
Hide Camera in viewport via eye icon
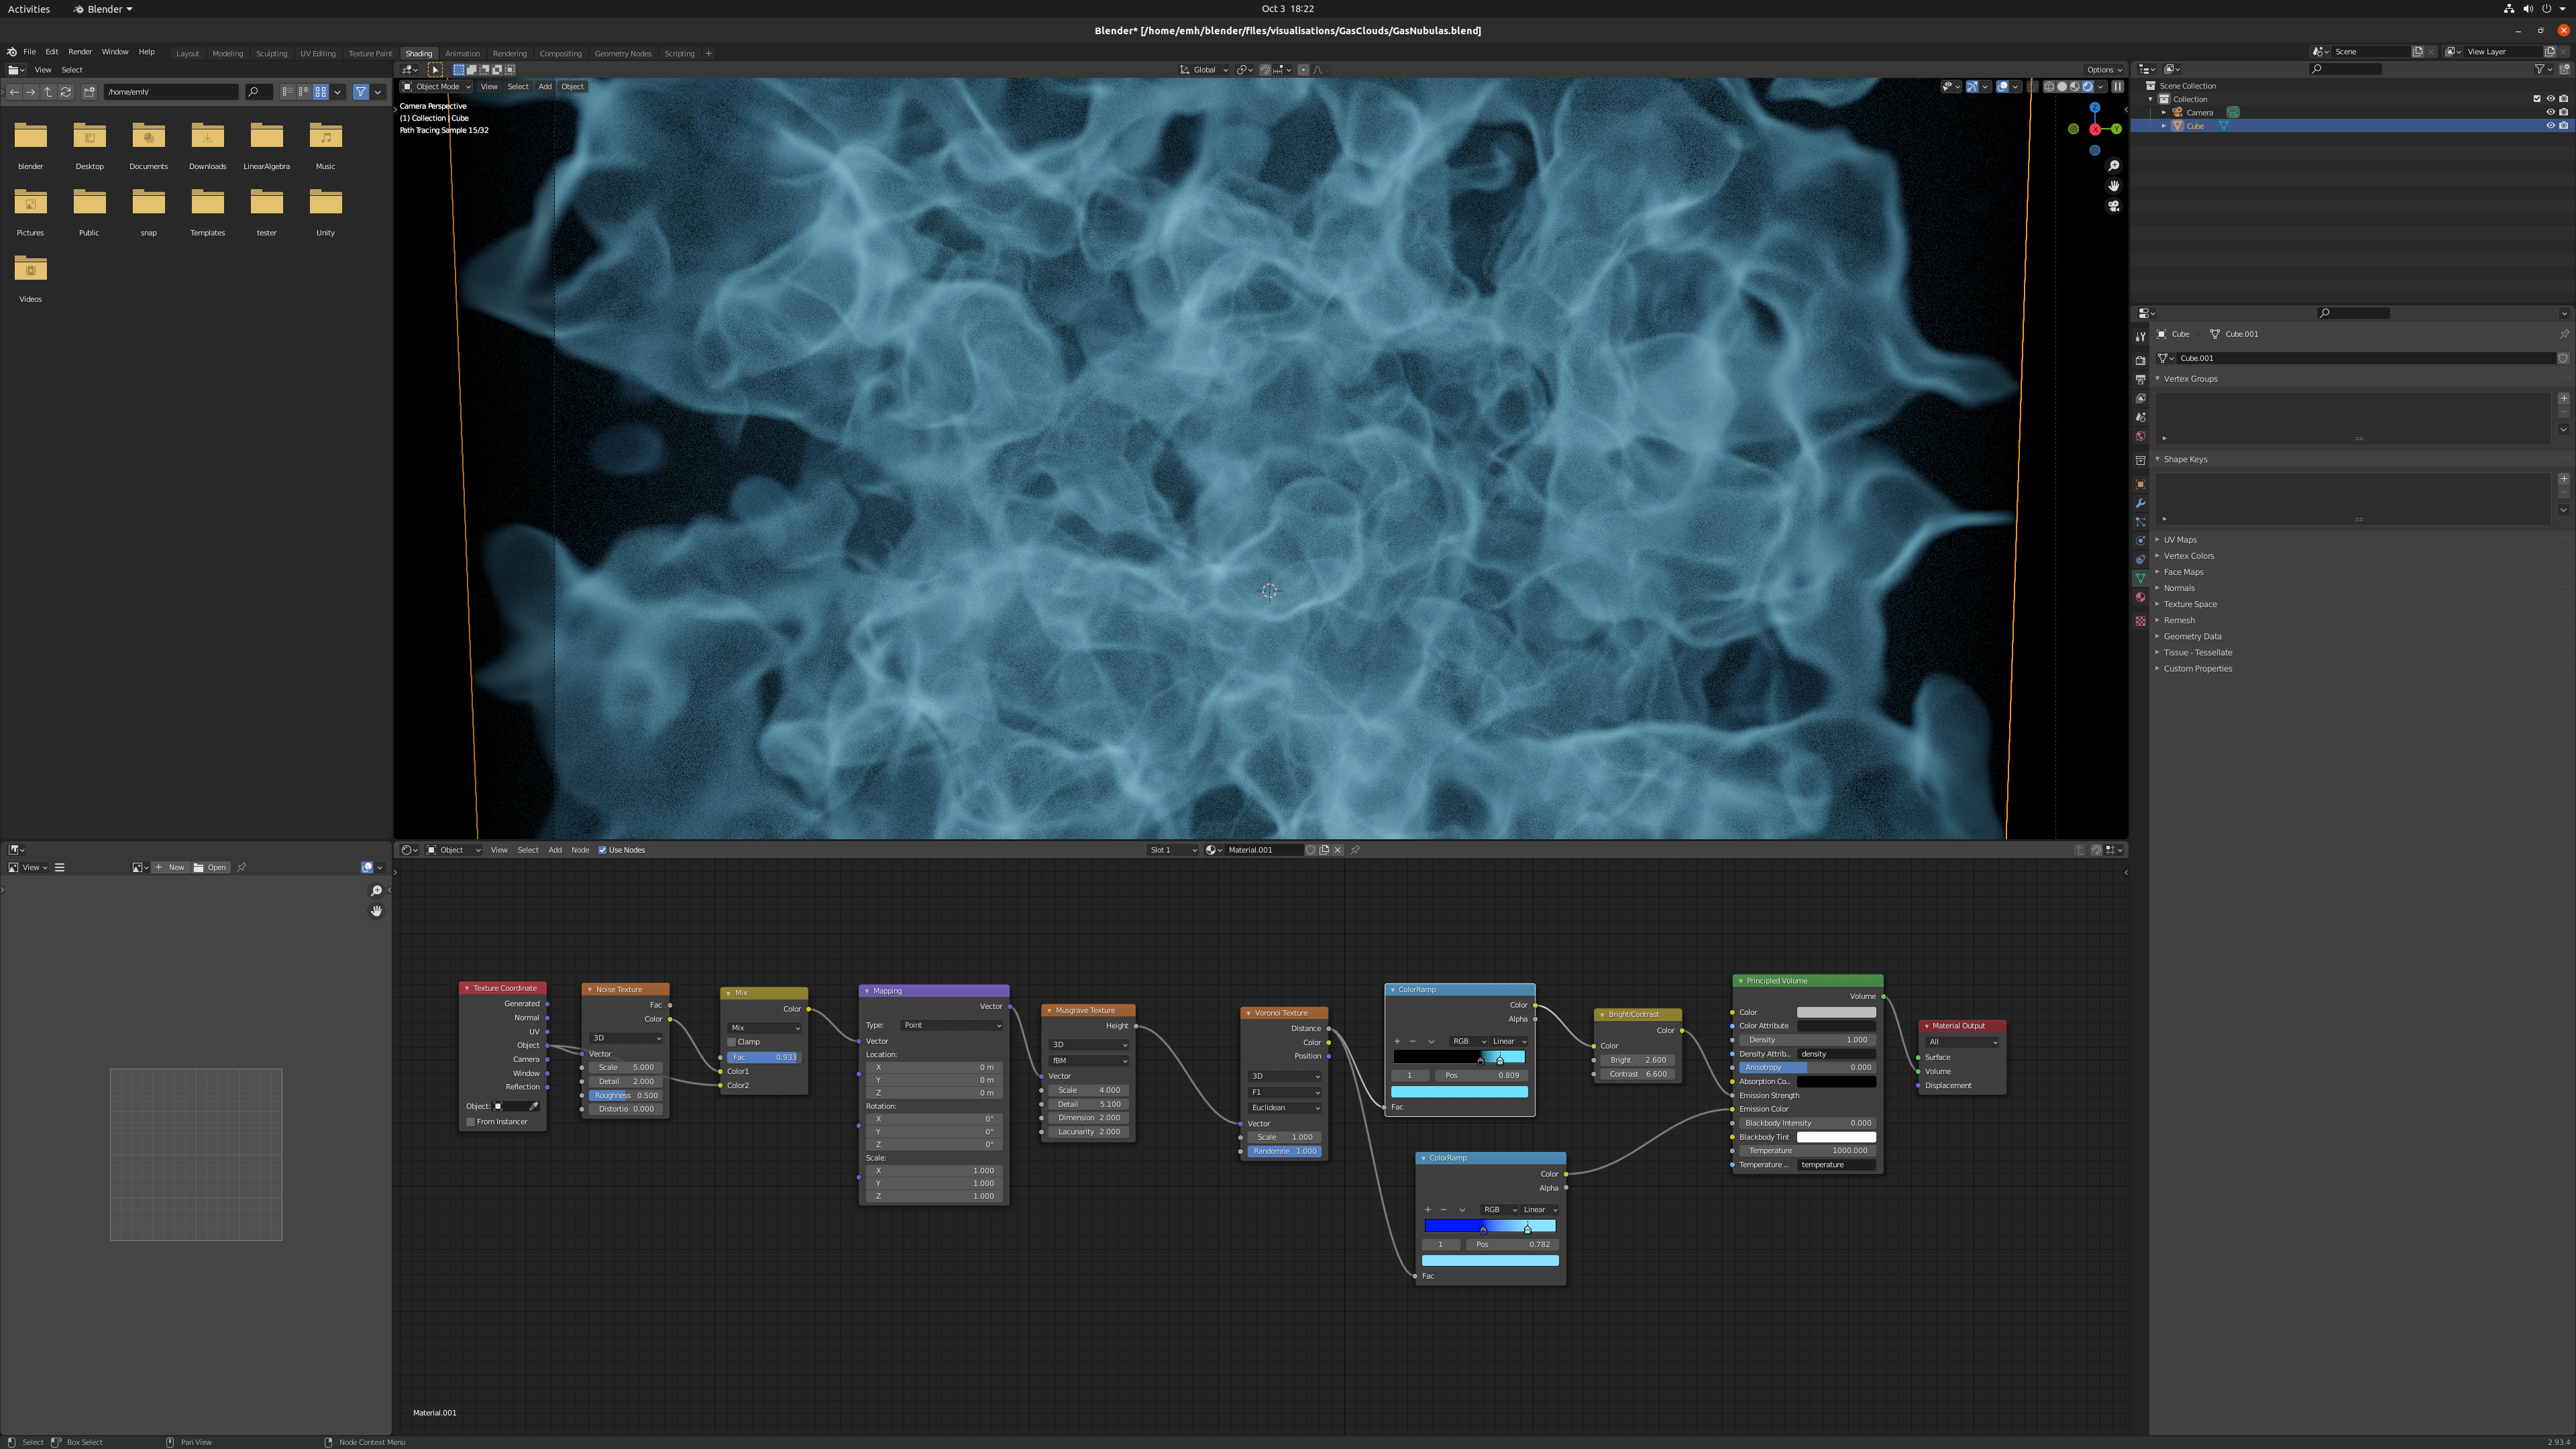(2550, 112)
